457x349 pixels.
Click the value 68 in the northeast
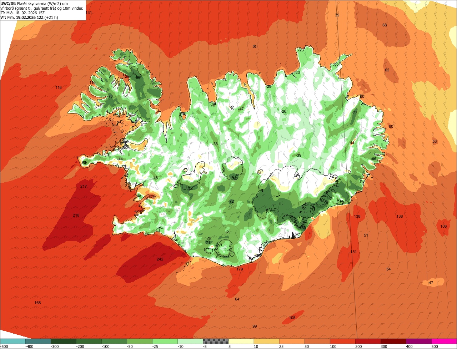[x=385, y=25]
